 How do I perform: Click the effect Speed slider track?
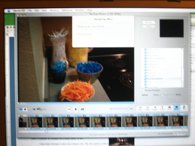click(x=167, y=95)
